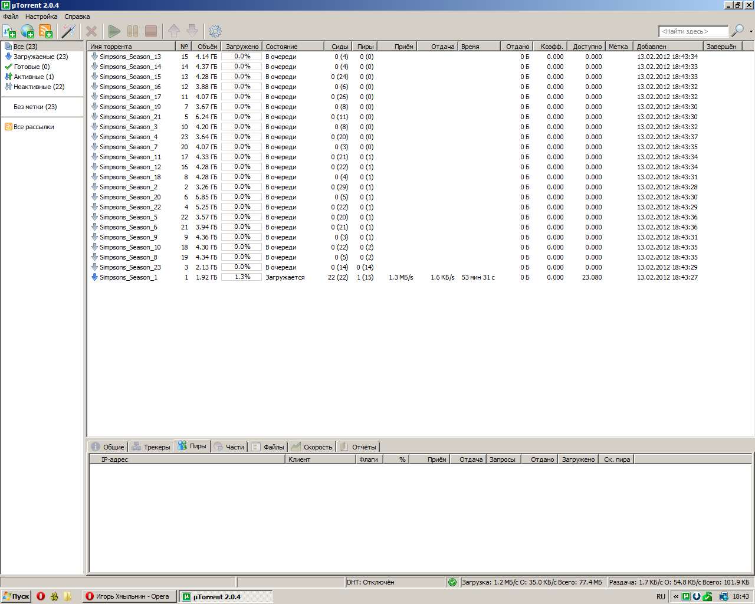Sort by 'Имя торрента' column header
The image size is (755, 604).
pos(132,47)
